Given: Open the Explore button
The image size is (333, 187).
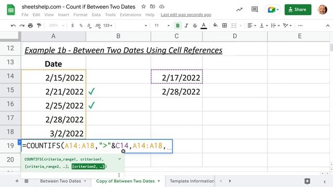Looking at the screenshot, I should [x=308, y=181].
